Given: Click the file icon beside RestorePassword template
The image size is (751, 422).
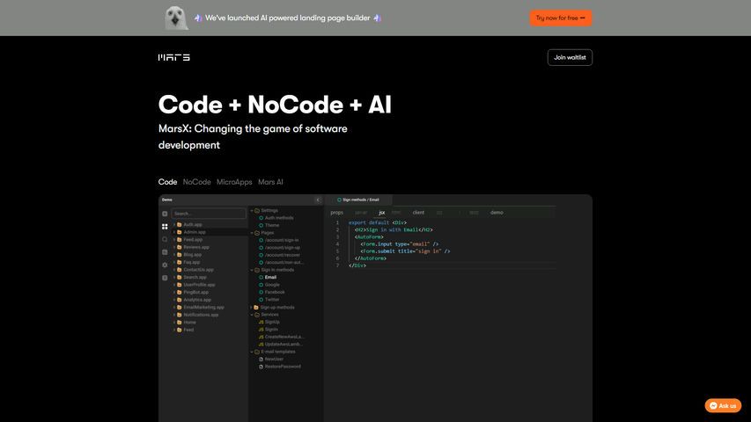Looking at the screenshot, I should click(261, 367).
